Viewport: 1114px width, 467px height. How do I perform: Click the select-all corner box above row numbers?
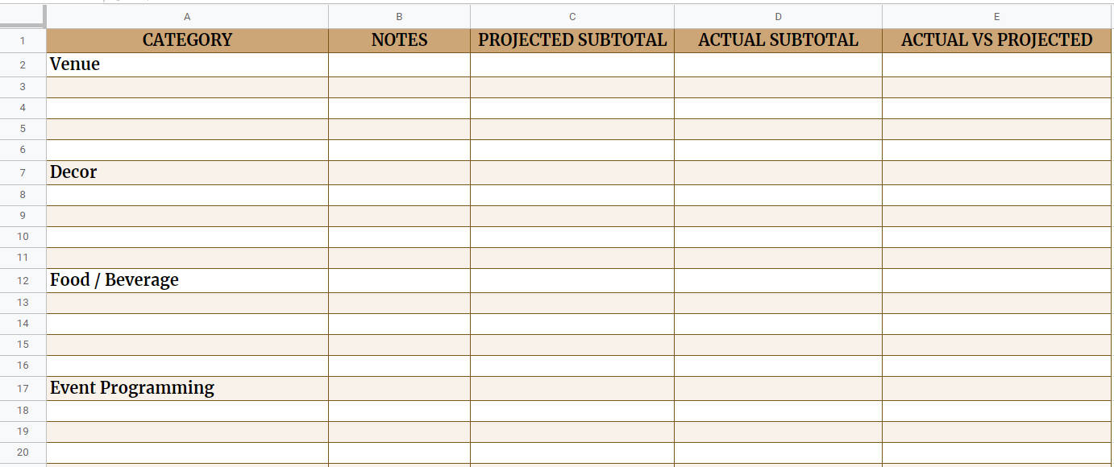[23, 15]
